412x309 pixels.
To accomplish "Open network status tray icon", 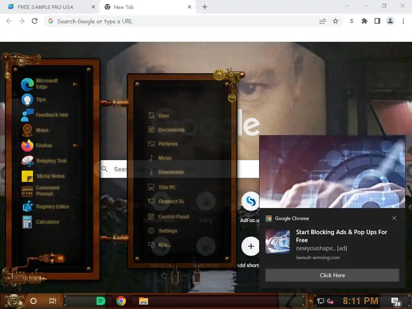I will 320,301.
